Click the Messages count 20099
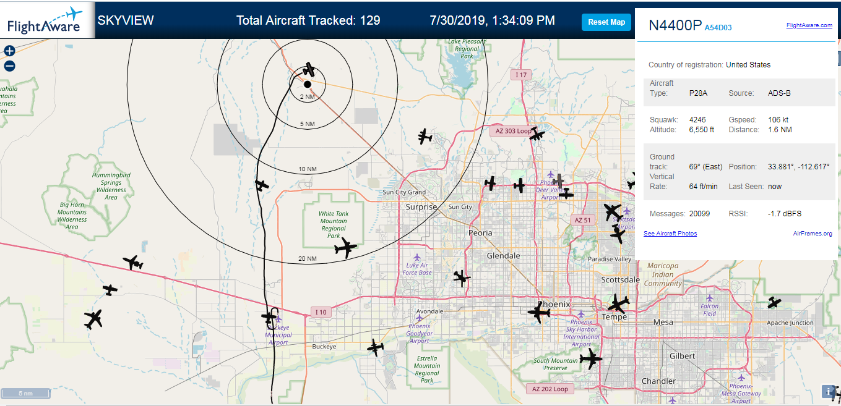841x406 pixels. coord(699,214)
